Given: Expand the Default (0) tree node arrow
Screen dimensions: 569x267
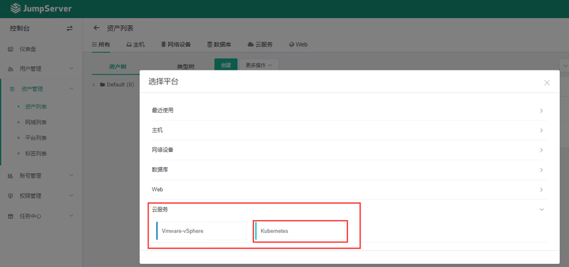Looking at the screenshot, I should click(x=94, y=85).
